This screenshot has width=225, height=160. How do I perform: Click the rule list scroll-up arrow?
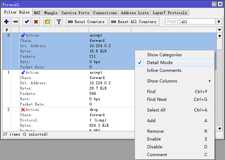tap(219, 36)
